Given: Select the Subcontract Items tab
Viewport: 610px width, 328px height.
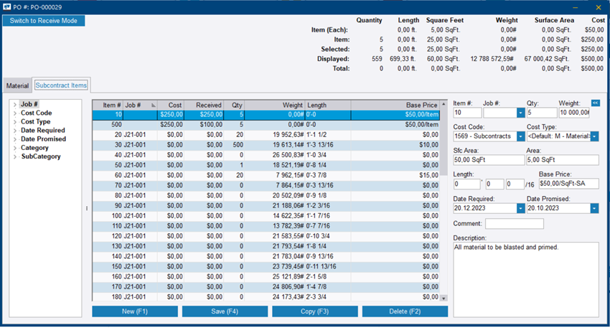Looking at the screenshot, I should [61, 85].
